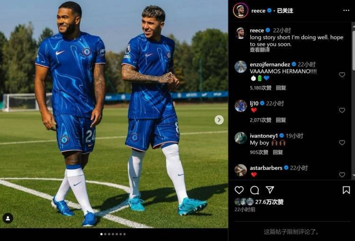Go to next photo with arrow

[x=219, y=120]
